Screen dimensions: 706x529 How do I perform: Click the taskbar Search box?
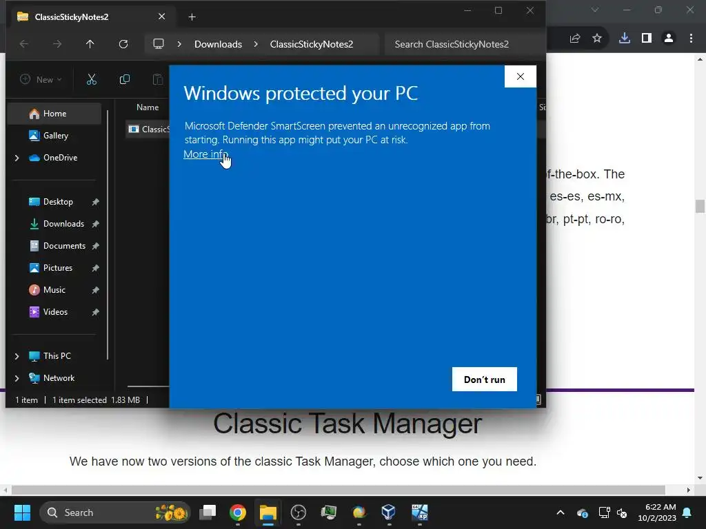tap(115, 512)
